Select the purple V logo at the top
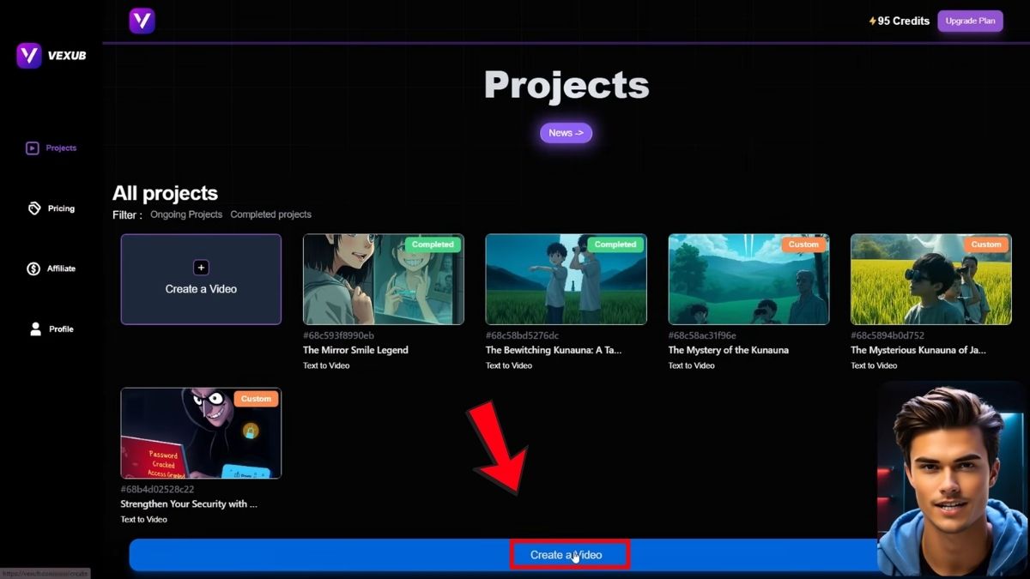 point(142,21)
